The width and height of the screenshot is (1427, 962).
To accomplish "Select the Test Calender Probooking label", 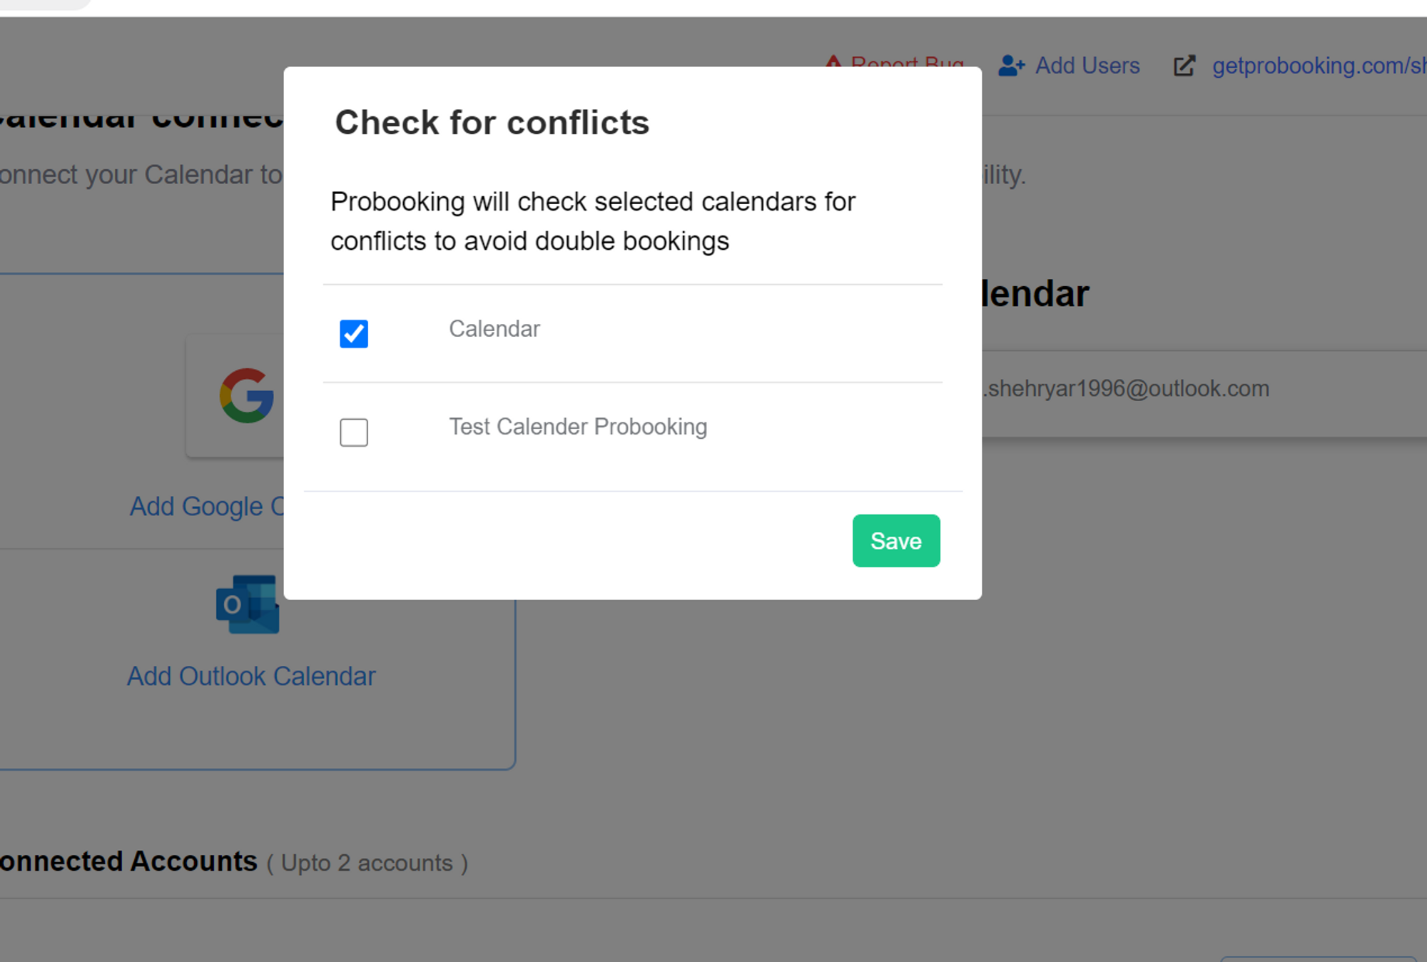I will (x=578, y=427).
